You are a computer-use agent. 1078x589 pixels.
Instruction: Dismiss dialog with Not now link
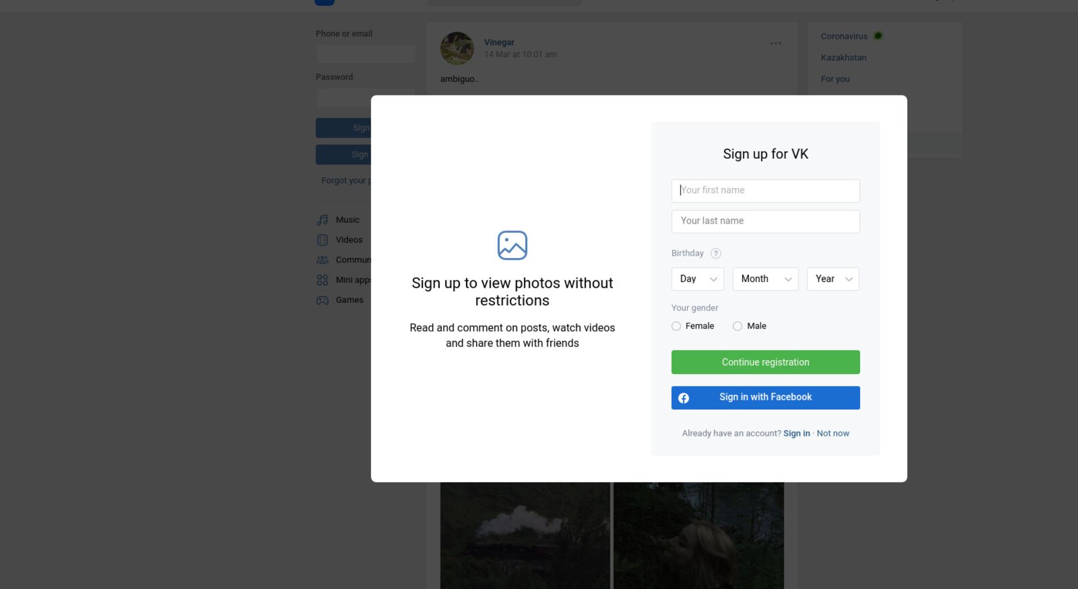(x=833, y=433)
